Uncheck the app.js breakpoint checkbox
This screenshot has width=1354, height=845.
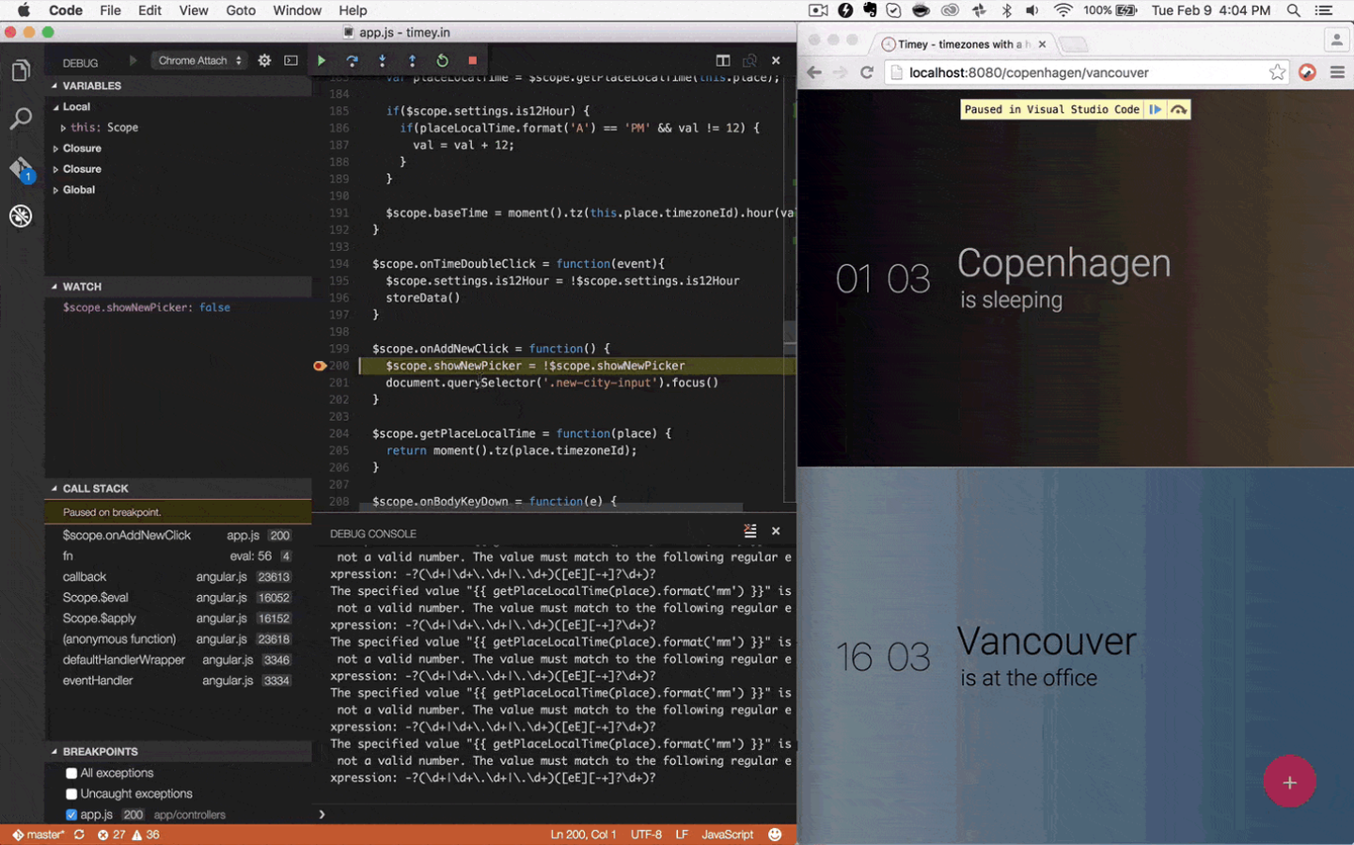click(x=70, y=814)
